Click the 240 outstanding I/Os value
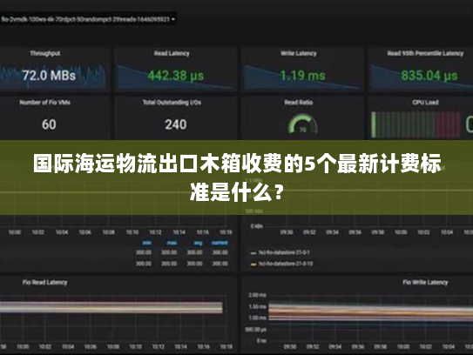 (x=176, y=124)
